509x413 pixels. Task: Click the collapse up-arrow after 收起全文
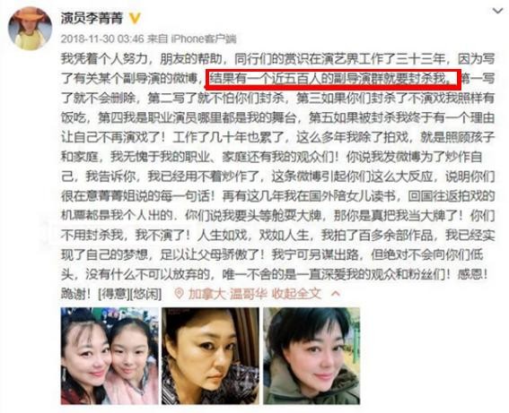336,294
